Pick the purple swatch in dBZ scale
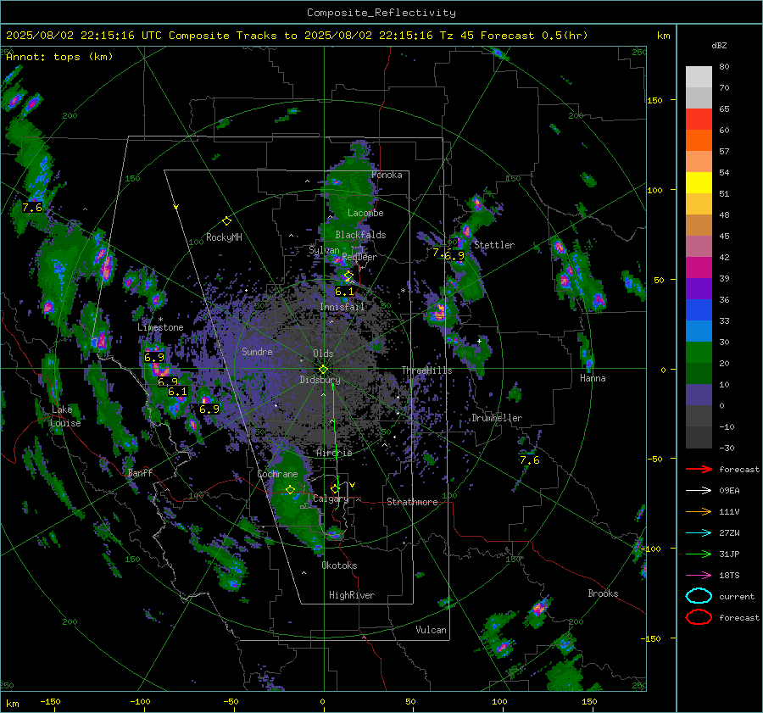This screenshot has width=763, height=713. coord(699,289)
